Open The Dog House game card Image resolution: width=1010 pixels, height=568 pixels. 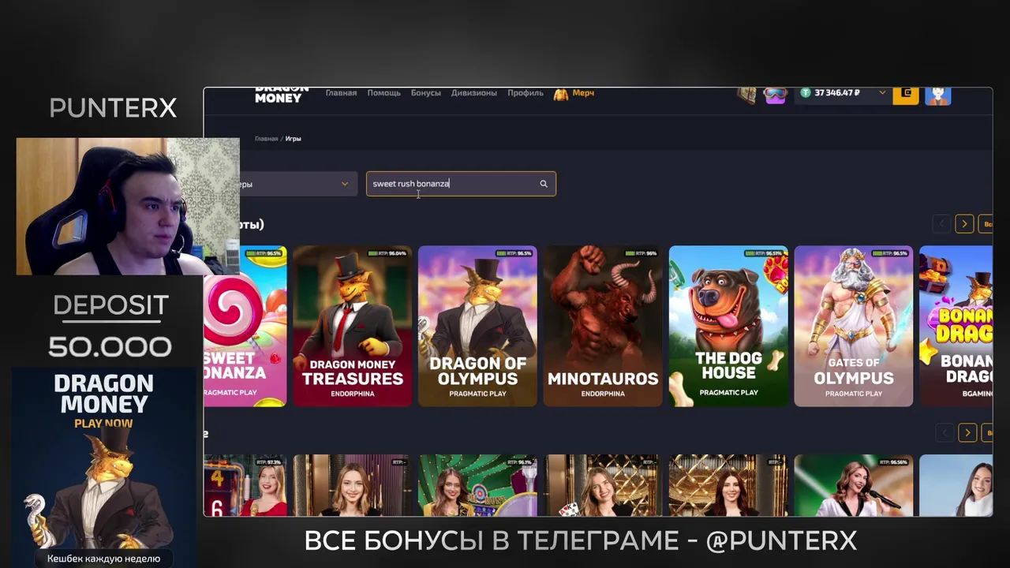coord(728,326)
